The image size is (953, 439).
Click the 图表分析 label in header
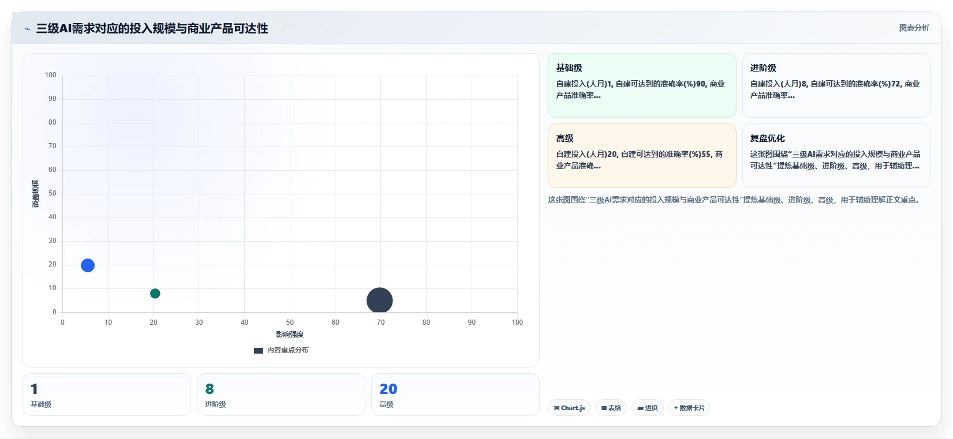point(914,28)
